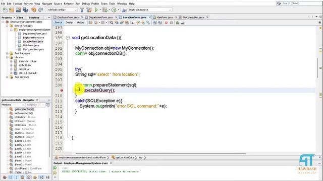The image size is (323, 181).
Task: Open the Debug menu
Action: (x=86, y=4)
